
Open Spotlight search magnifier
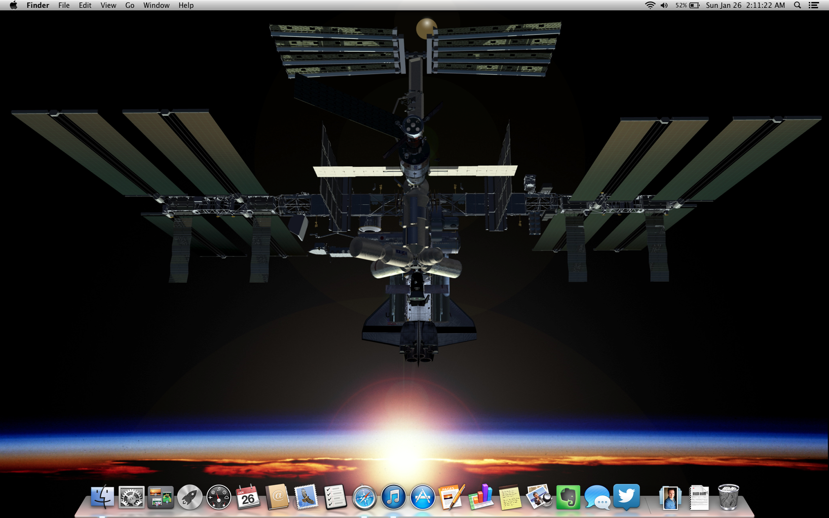coord(797,5)
